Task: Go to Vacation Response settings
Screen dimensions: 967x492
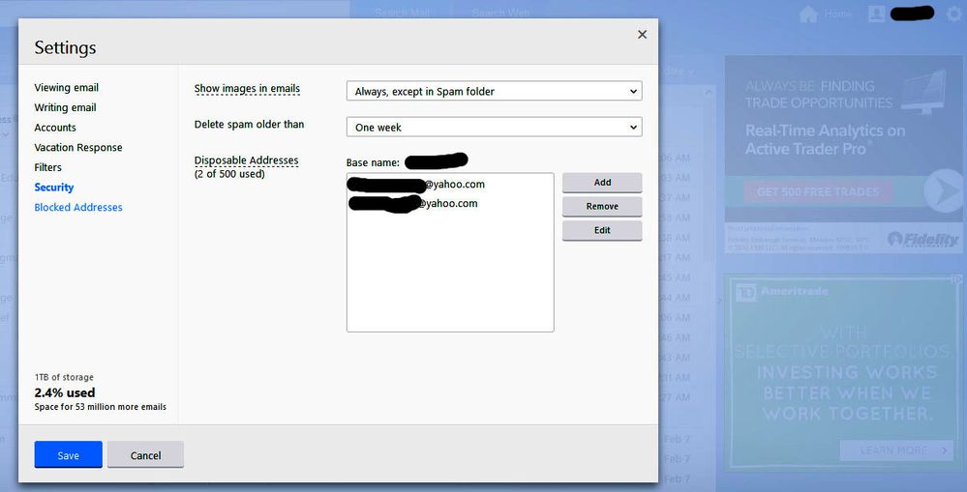Action: coord(78,148)
